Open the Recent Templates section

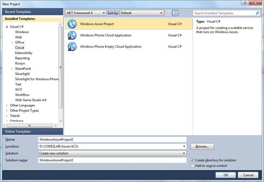coord(31,12)
